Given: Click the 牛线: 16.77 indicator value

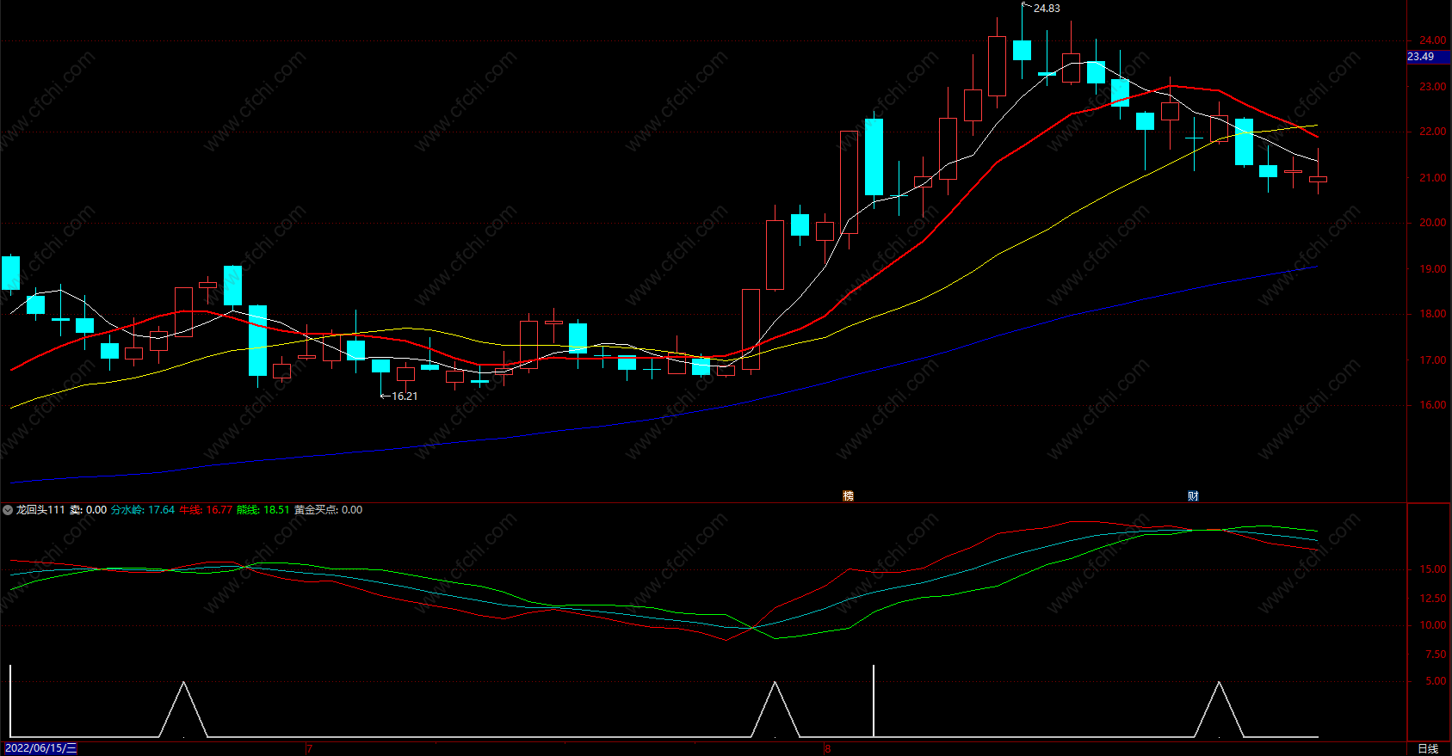Looking at the screenshot, I should point(206,510).
